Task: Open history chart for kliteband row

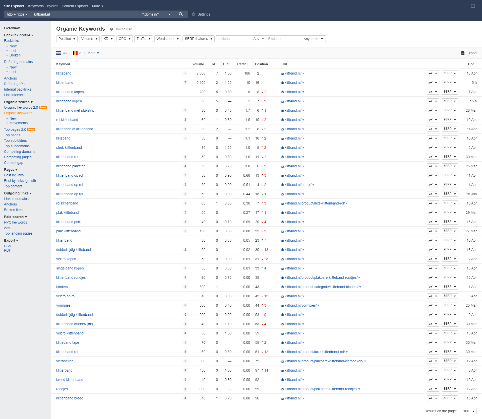Action: 433,138
